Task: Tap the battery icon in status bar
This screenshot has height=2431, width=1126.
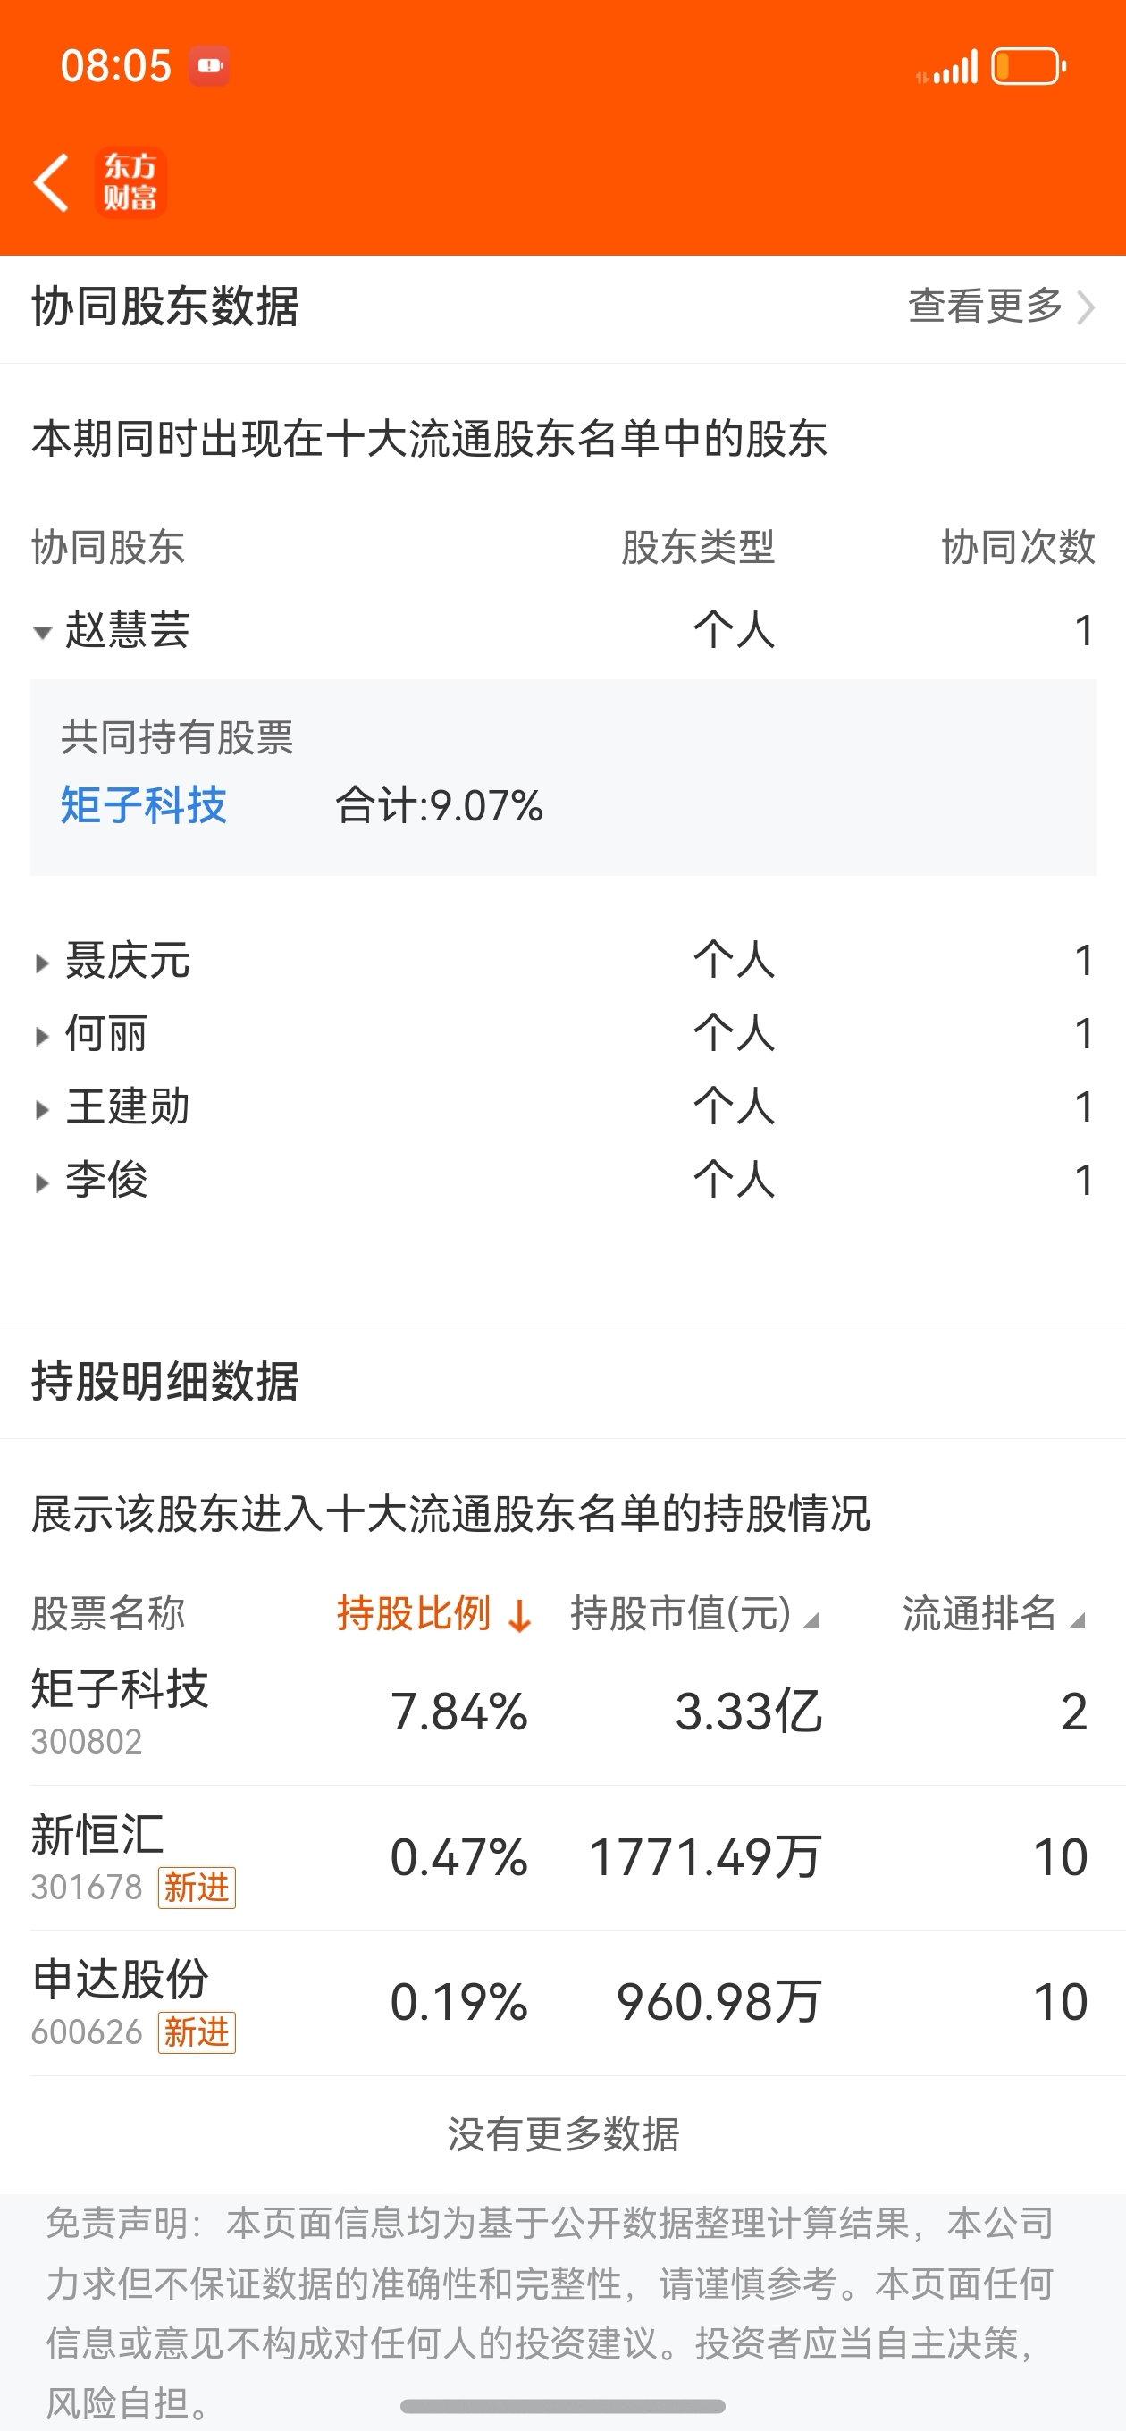Action: pos(1027,67)
